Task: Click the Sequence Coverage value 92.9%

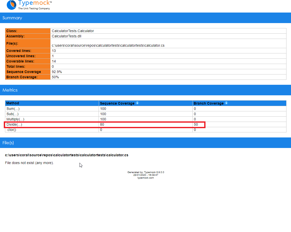Action: [x=57, y=72]
